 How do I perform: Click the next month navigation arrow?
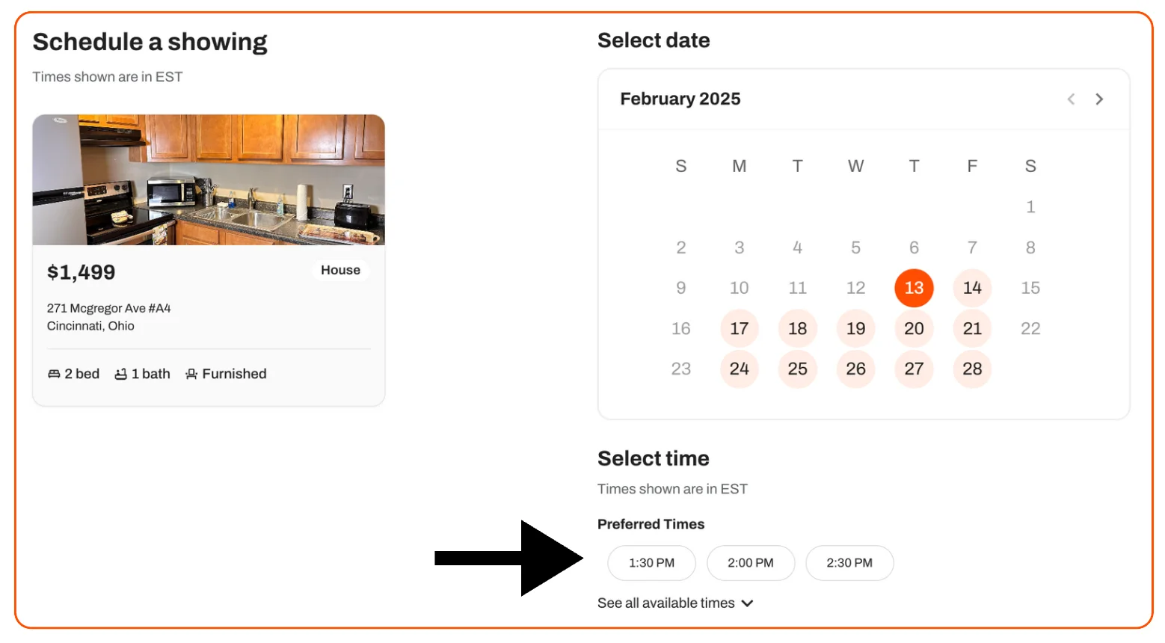click(1100, 99)
